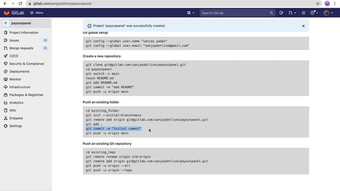Dismiss the project created alert
The height and width of the screenshot is (191, 340).
pos(303,26)
